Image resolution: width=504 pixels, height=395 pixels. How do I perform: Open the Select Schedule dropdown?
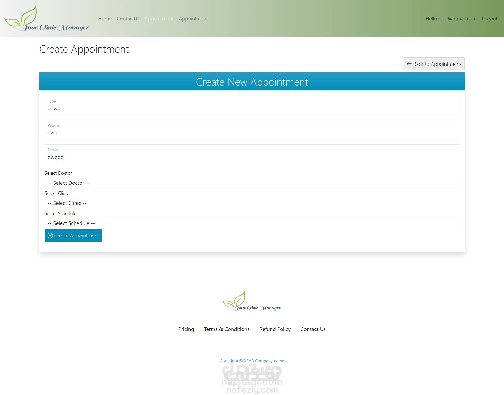252,223
